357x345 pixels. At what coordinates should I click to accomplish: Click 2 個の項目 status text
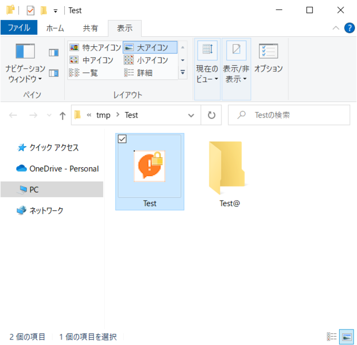(27, 337)
